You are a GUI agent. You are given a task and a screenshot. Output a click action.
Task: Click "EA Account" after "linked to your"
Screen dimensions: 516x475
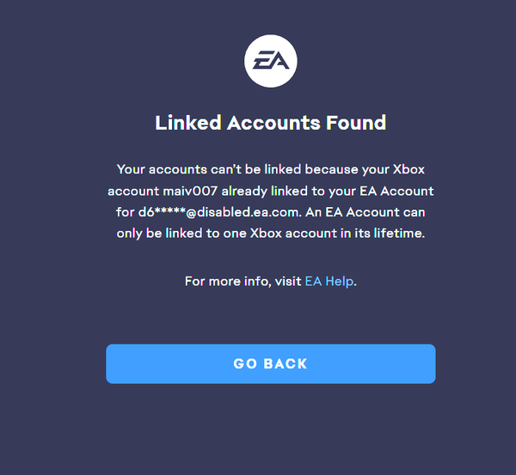396,191
